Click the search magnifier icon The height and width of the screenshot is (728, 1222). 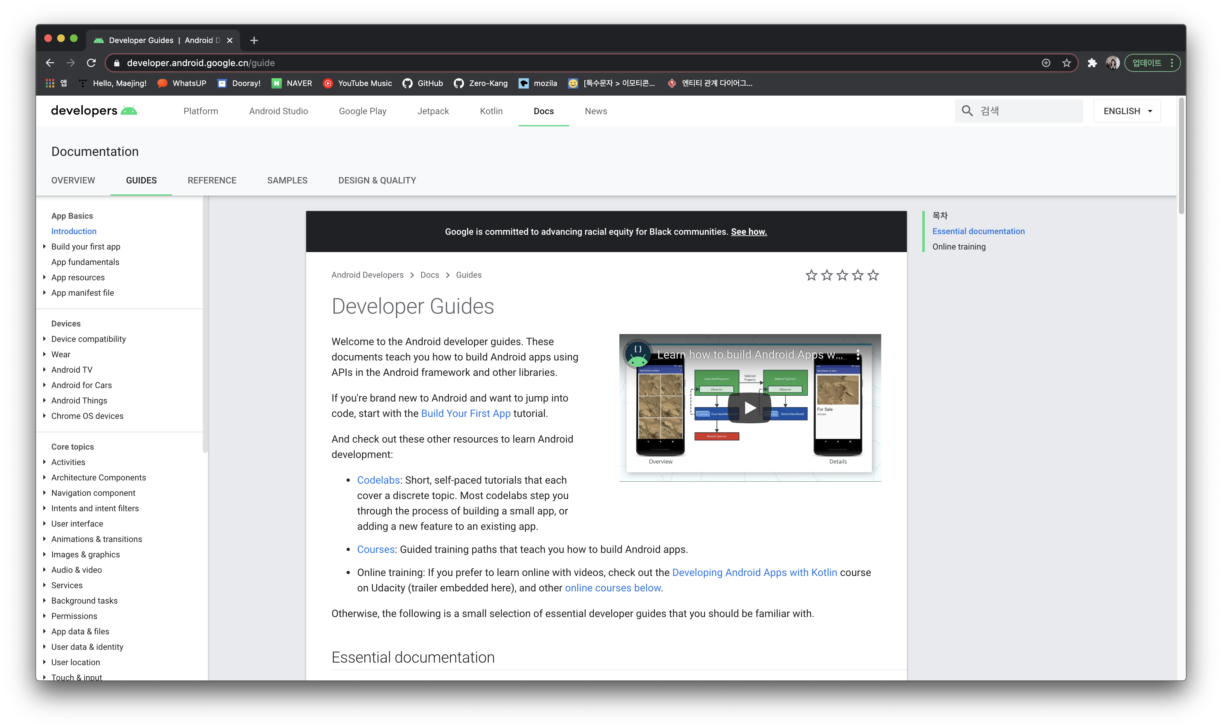click(967, 111)
